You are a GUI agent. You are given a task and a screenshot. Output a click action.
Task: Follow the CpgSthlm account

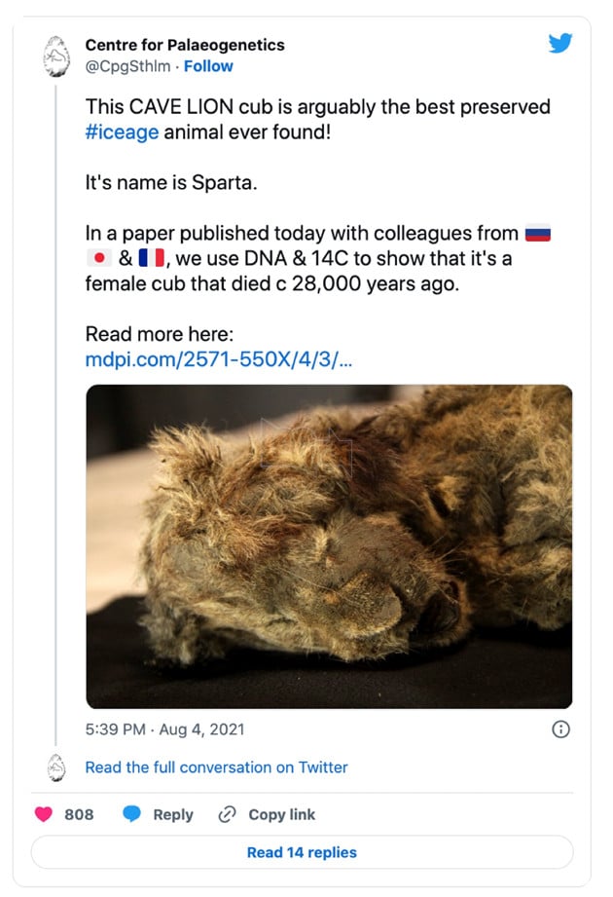pos(209,66)
